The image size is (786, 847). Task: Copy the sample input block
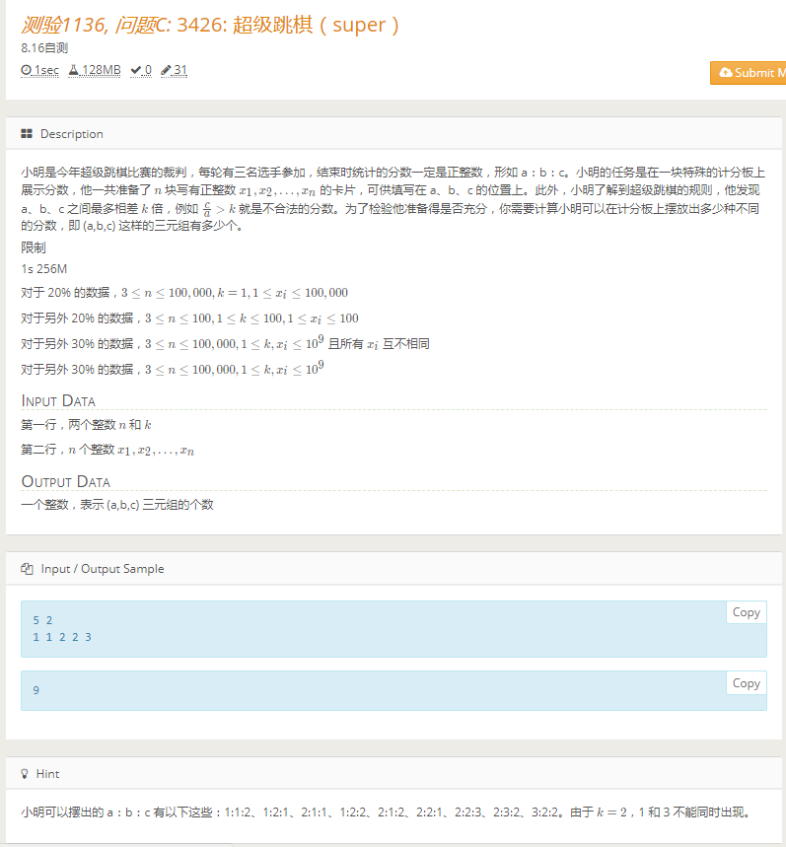click(746, 612)
